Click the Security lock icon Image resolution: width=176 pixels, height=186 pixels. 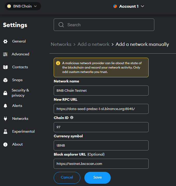5,93
